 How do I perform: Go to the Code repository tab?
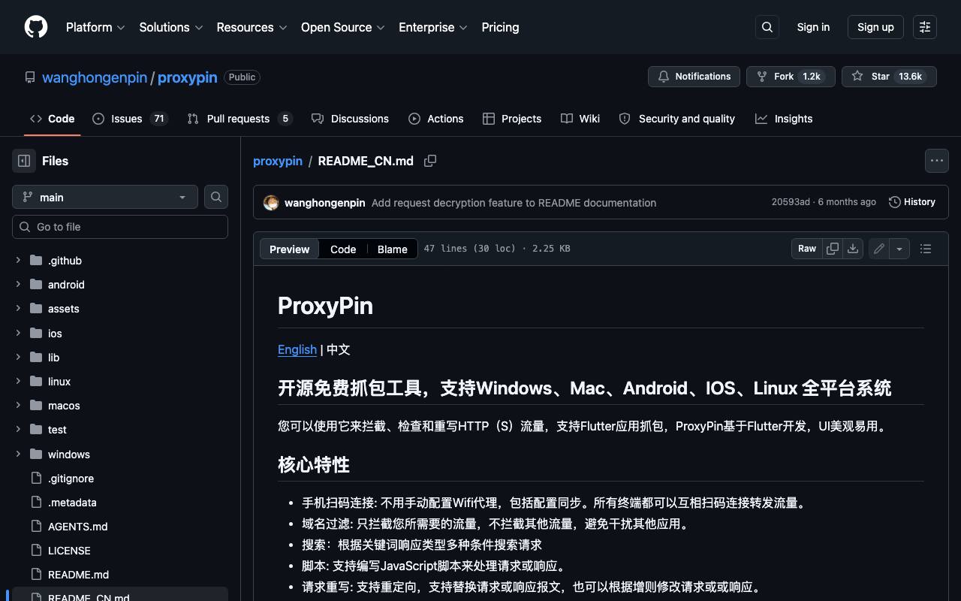point(53,119)
